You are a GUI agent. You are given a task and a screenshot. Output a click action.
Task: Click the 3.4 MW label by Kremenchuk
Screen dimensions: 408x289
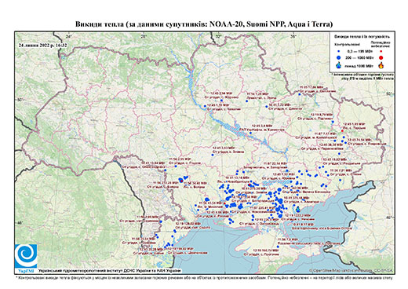click(262, 126)
